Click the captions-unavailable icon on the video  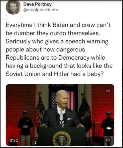(108, 90)
